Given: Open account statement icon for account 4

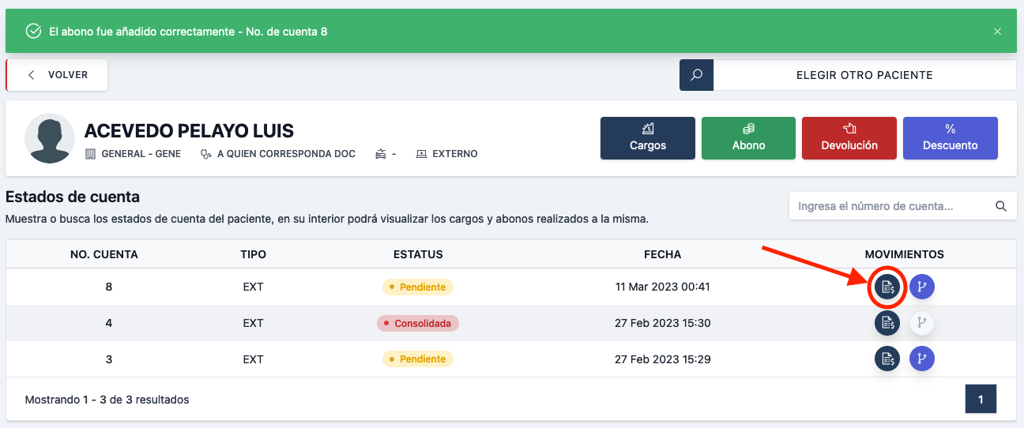Looking at the screenshot, I should (x=887, y=323).
